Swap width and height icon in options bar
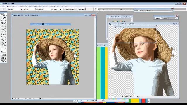This screenshot has height=105, width=187. (22, 9)
